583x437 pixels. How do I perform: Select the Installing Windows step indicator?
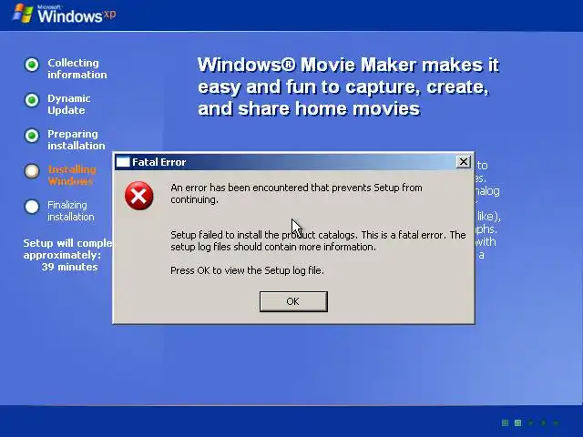tap(32, 171)
